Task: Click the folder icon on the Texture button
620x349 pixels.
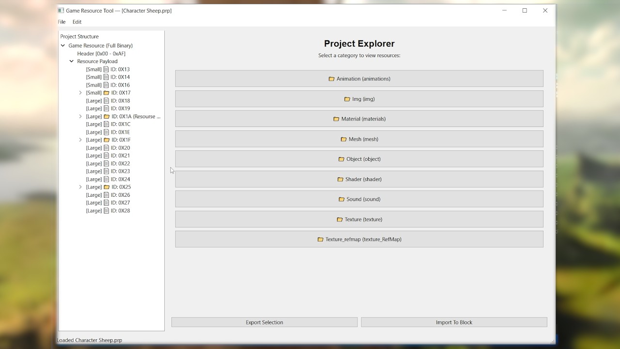Action: pyautogui.click(x=340, y=220)
